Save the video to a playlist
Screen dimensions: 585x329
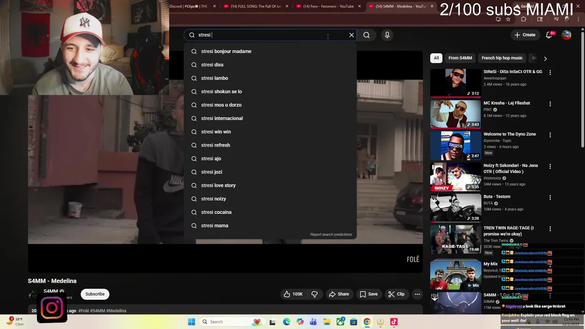click(368, 294)
